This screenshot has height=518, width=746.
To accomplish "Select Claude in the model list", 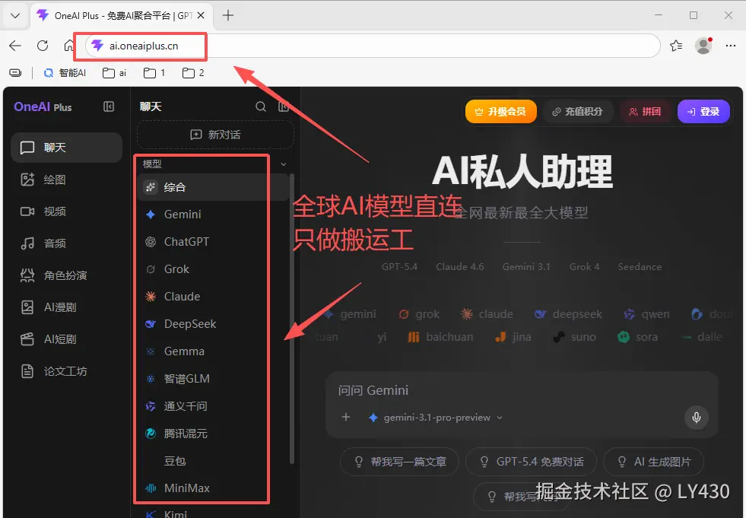I will click(175, 296).
